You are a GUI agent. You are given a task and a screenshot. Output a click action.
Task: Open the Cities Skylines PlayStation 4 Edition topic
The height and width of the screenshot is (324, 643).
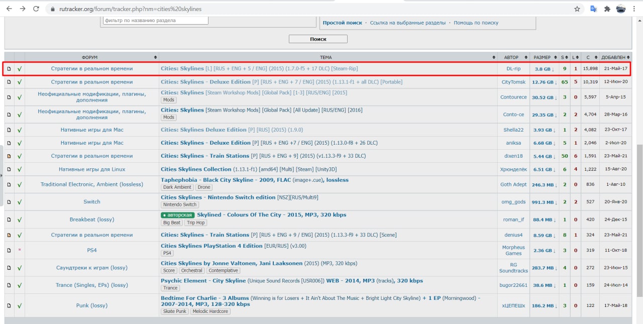233,246
